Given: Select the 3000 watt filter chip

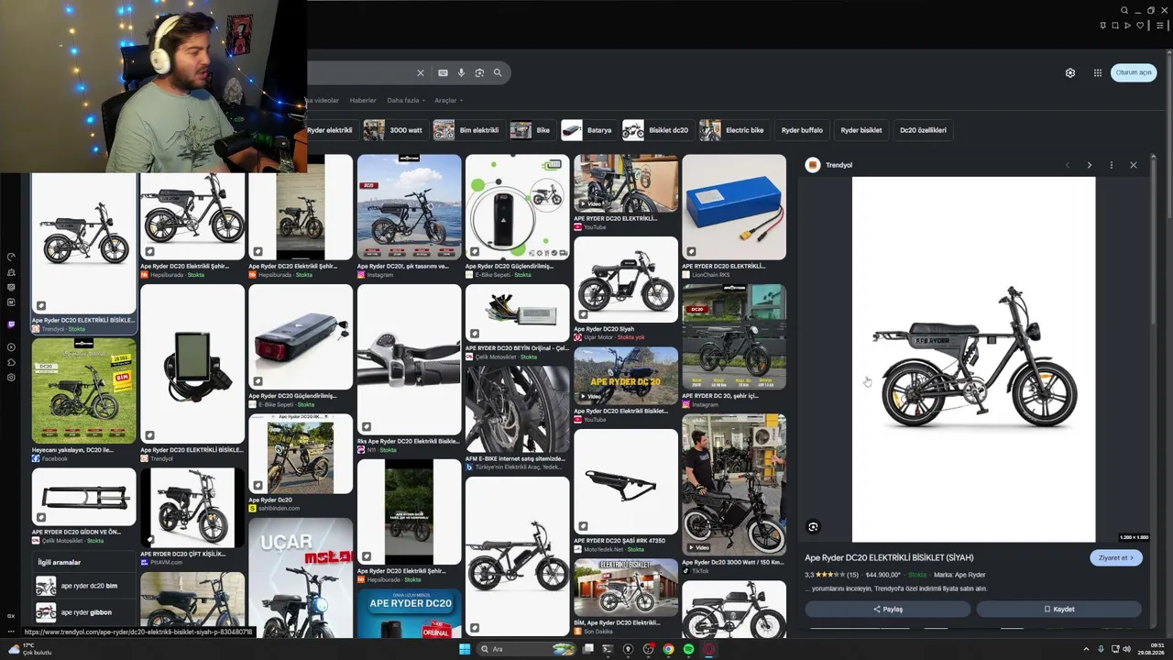Looking at the screenshot, I should click(396, 130).
